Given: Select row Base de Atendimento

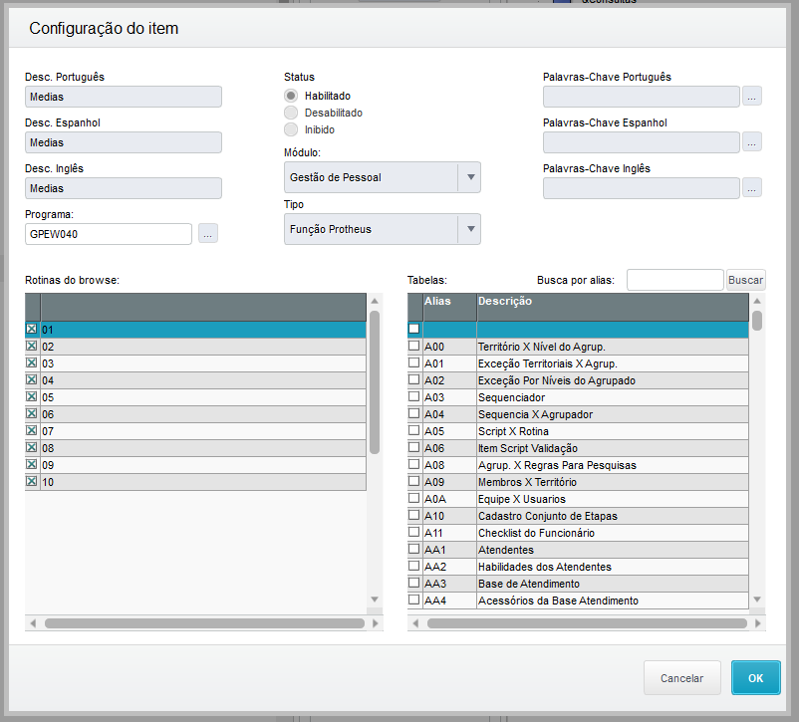Looking at the screenshot, I should (x=579, y=584).
